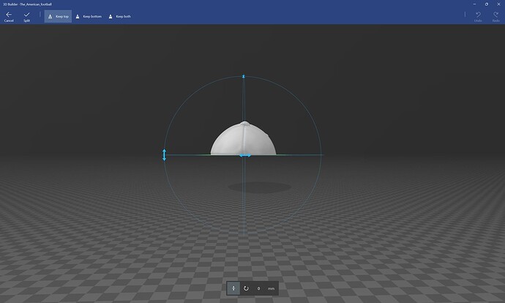
Task: Click the horizontal blue arrow handle under the model
Action: 245,156
